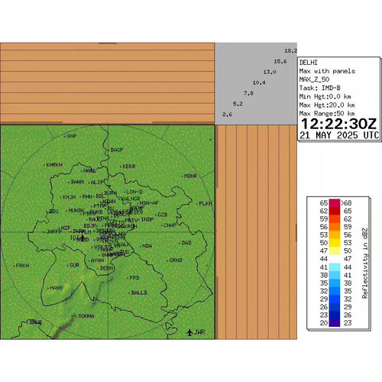The height and width of the screenshot is (382, 382).
Task: Click the JWR airport airplane icon
Action: [189, 332]
